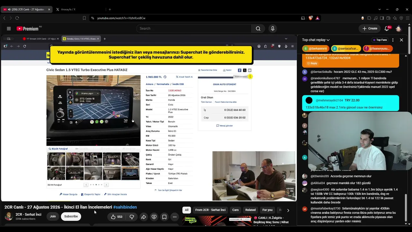Open the site info icon beside the URL
Image resolution: width=412 pixels, height=232 pixels.
[93, 18]
